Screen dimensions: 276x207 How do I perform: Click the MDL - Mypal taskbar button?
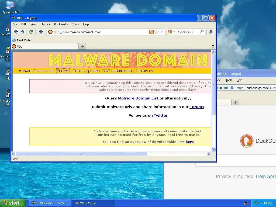click(x=93, y=203)
